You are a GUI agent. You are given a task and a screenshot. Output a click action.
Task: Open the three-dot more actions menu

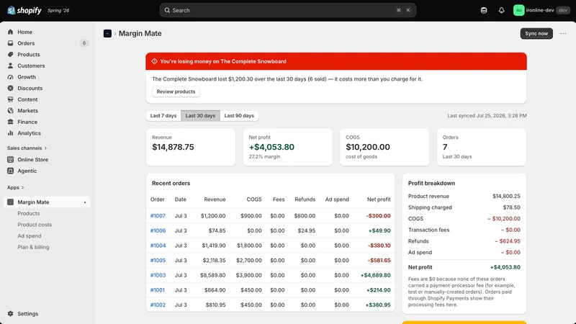[x=563, y=33]
